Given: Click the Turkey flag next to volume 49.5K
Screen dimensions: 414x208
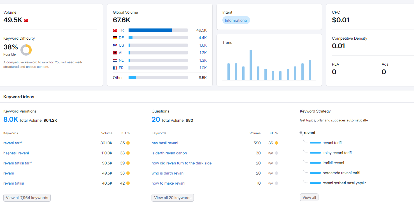Looking at the screenshot, I should [x=26, y=20].
